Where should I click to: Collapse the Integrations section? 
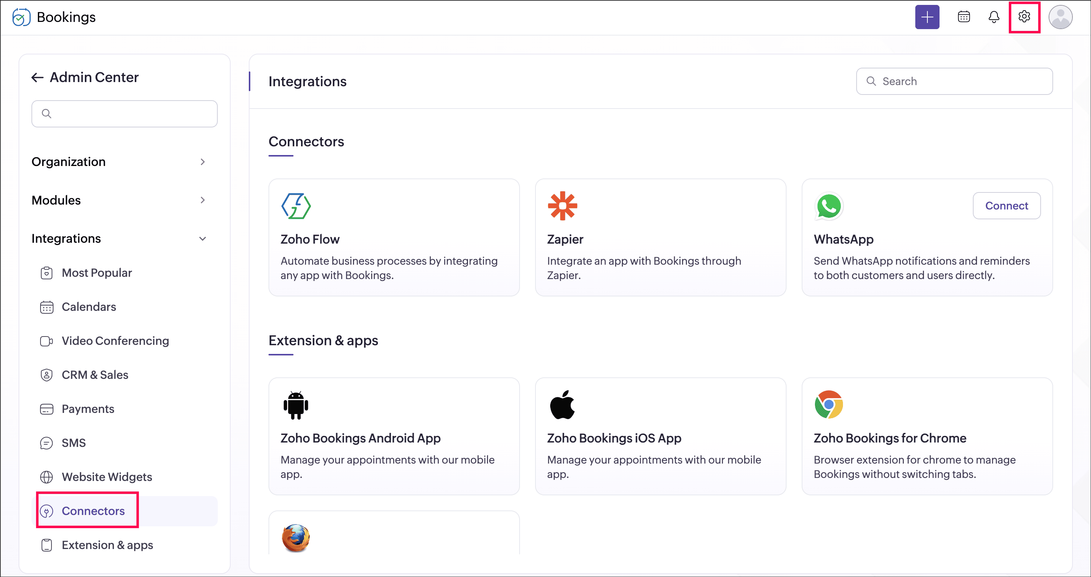point(203,239)
